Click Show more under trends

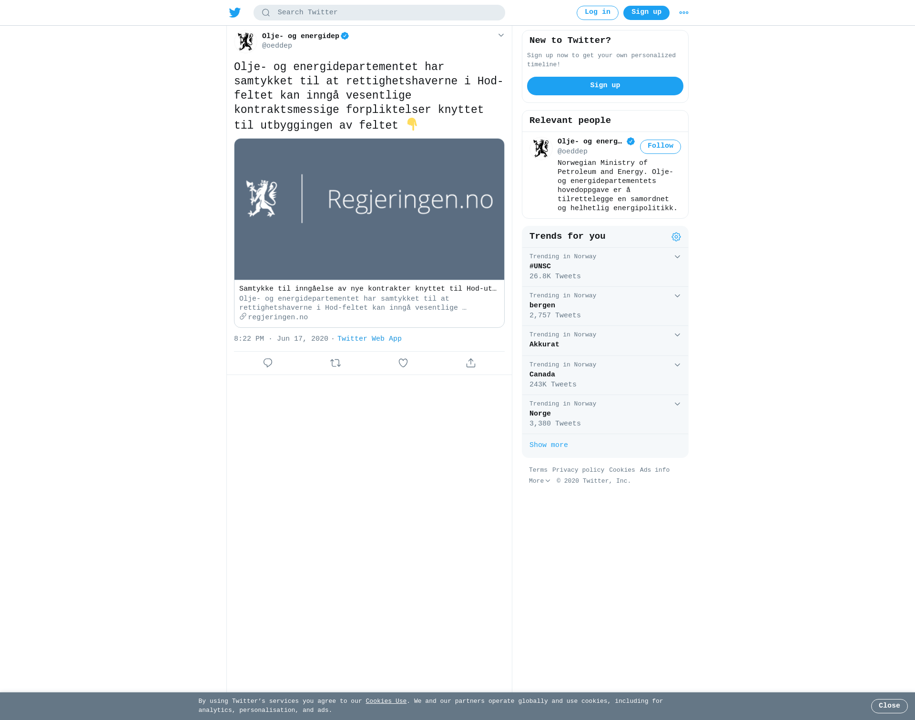tap(549, 445)
